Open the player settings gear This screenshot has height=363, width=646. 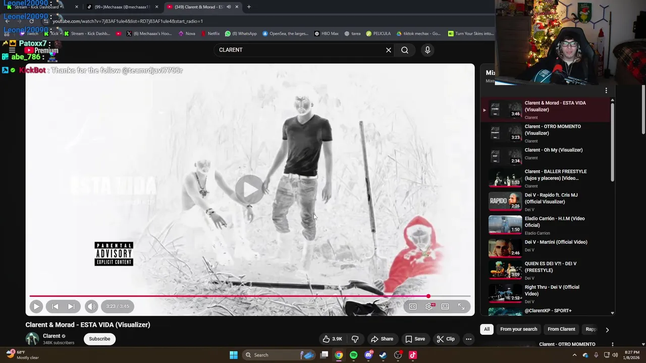[429, 306]
